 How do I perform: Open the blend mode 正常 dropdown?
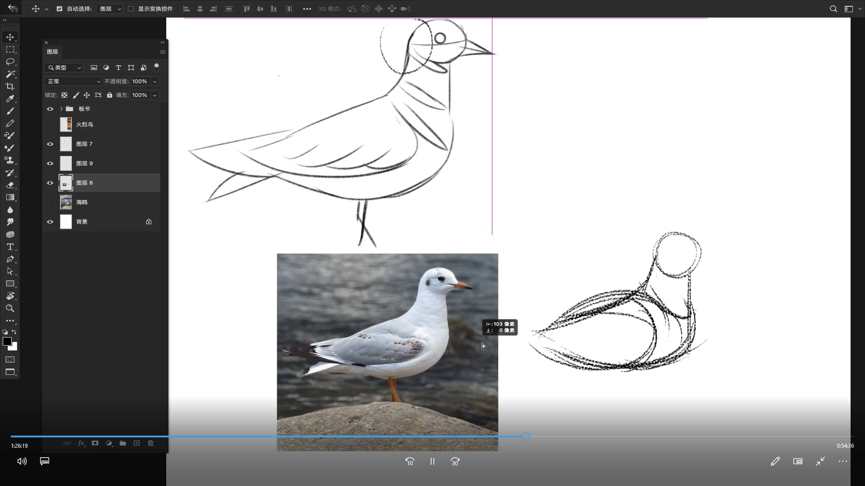point(73,81)
